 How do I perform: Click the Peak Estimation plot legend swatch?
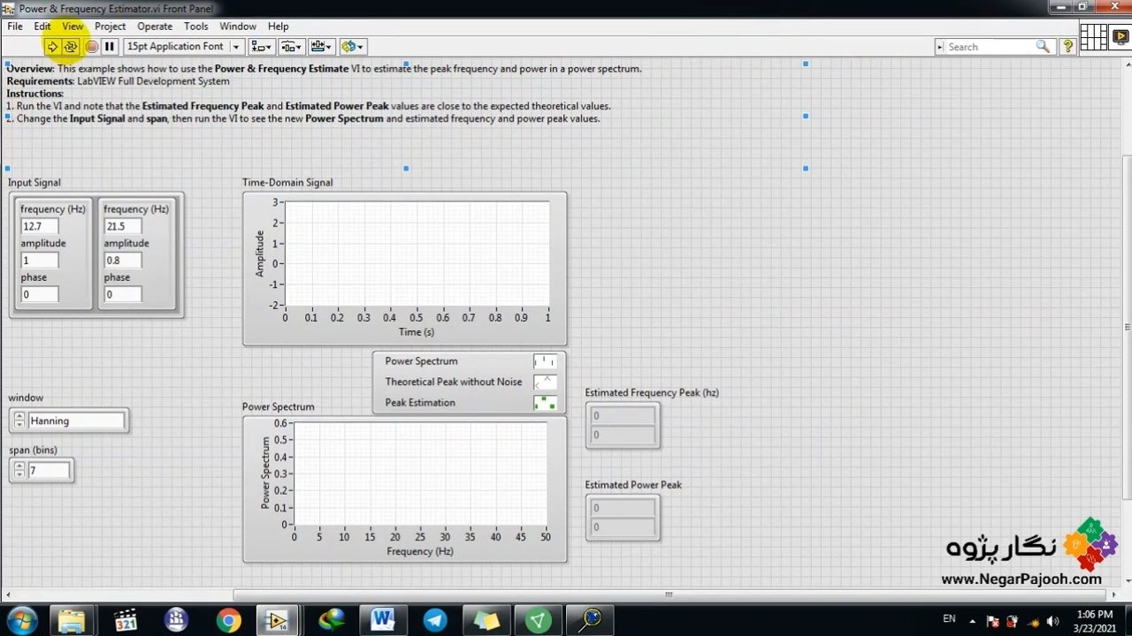pyautogui.click(x=545, y=403)
